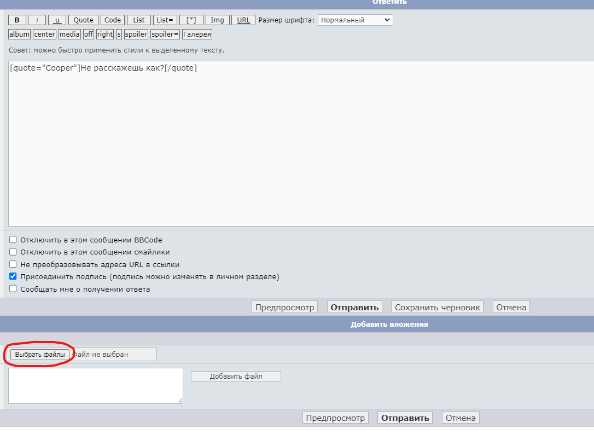The width and height of the screenshot is (594, 434).
Task: Insert a spoiler tag
Action: (136, 34)
